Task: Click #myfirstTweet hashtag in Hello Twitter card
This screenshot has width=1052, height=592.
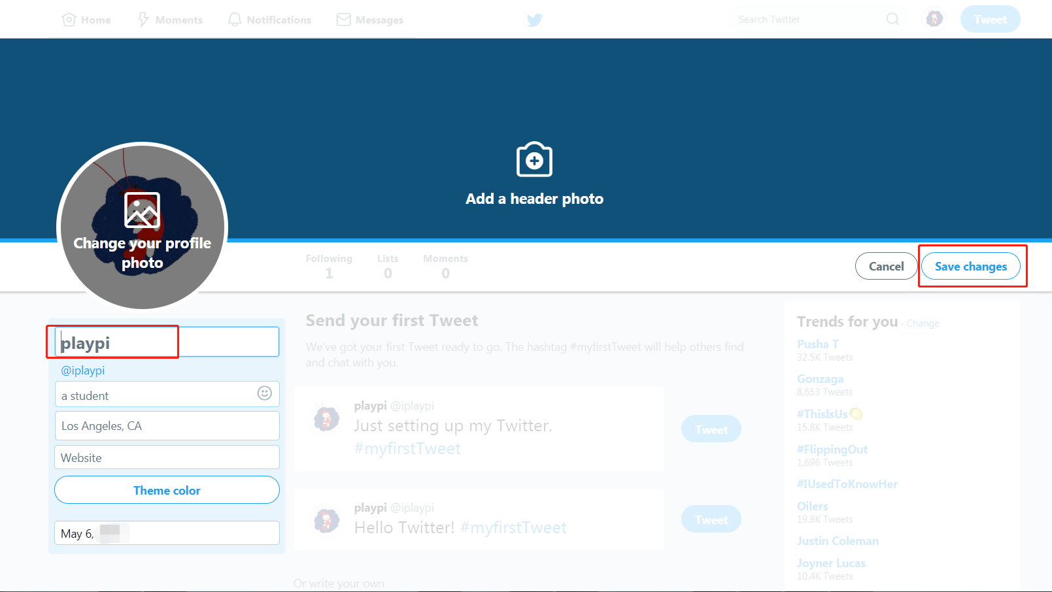Action: [513, 527]
